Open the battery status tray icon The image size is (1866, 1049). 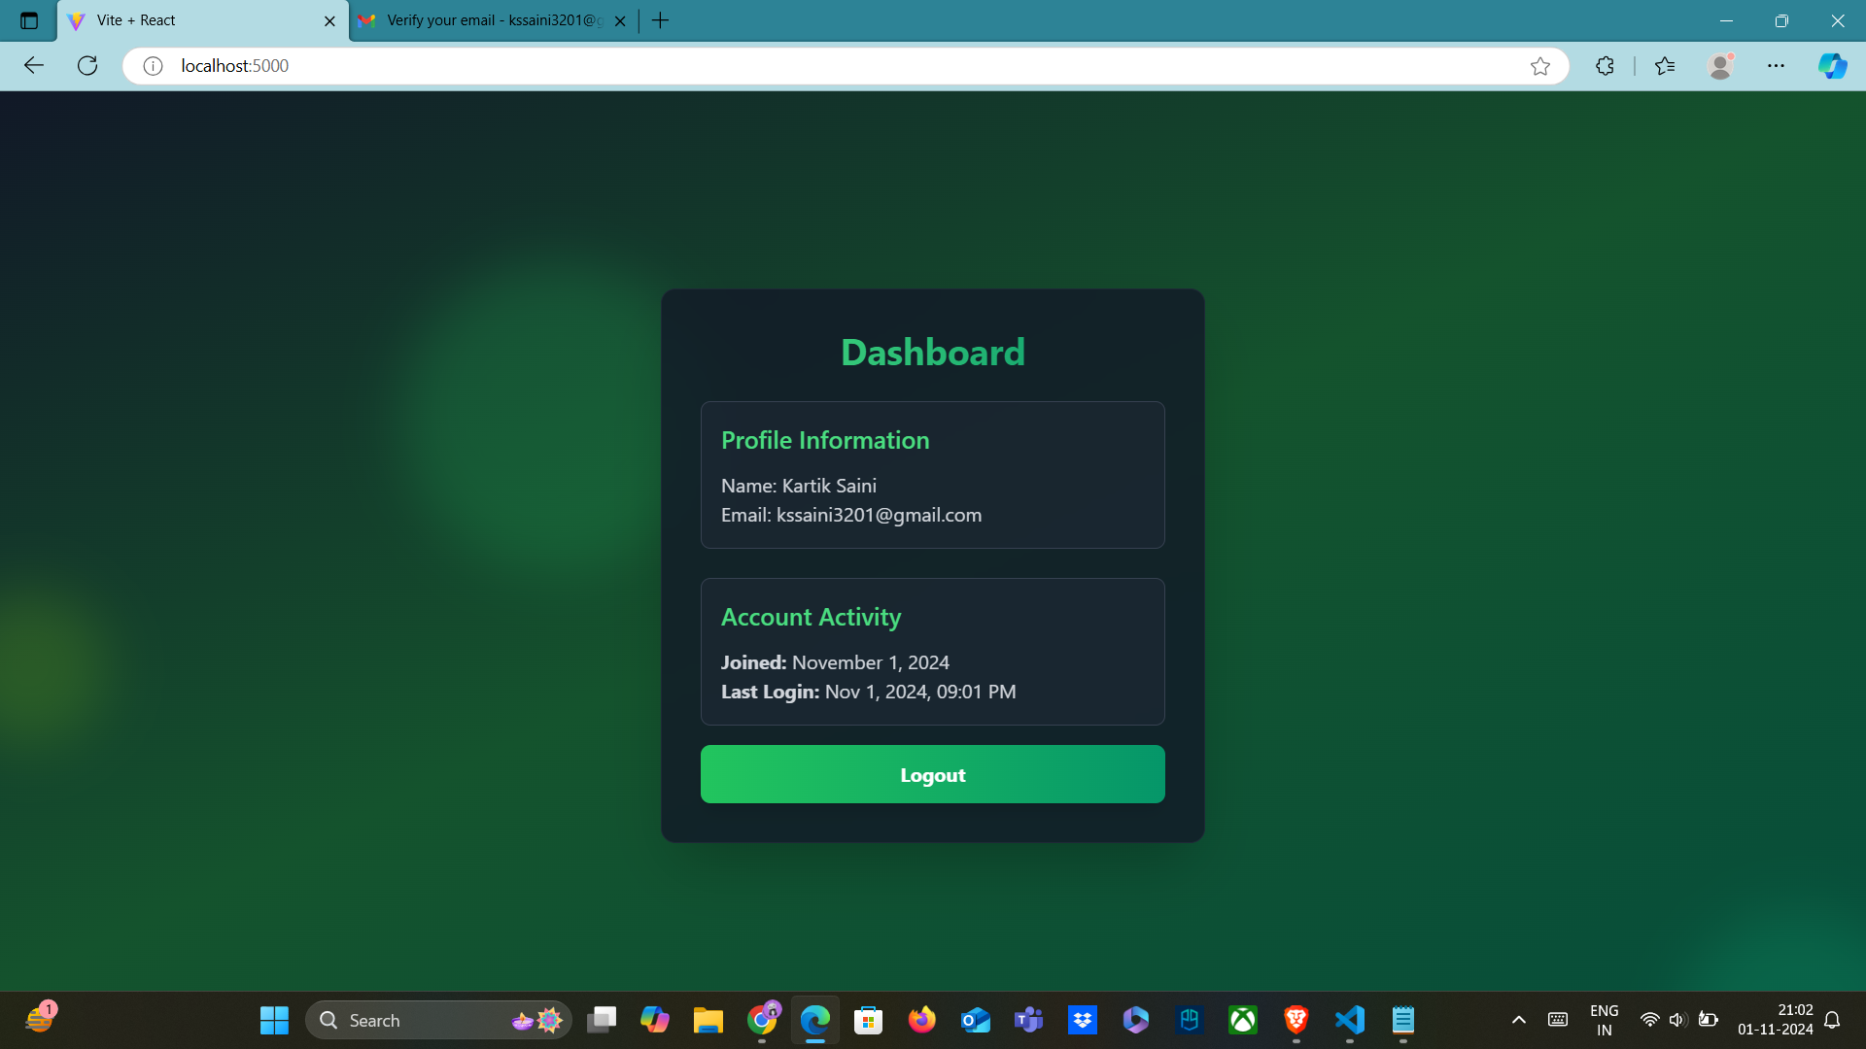[1708, 1020]
